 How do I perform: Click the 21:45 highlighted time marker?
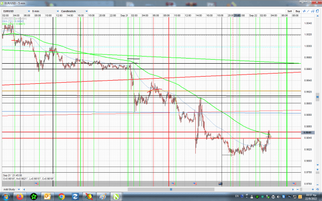click(237, 15)
